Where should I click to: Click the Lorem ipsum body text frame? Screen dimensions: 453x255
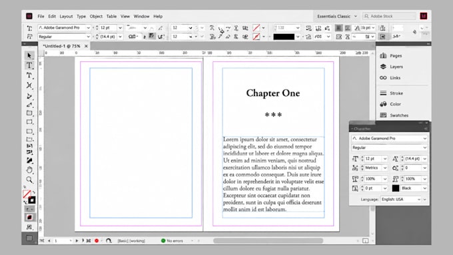(x=273, y=174)
